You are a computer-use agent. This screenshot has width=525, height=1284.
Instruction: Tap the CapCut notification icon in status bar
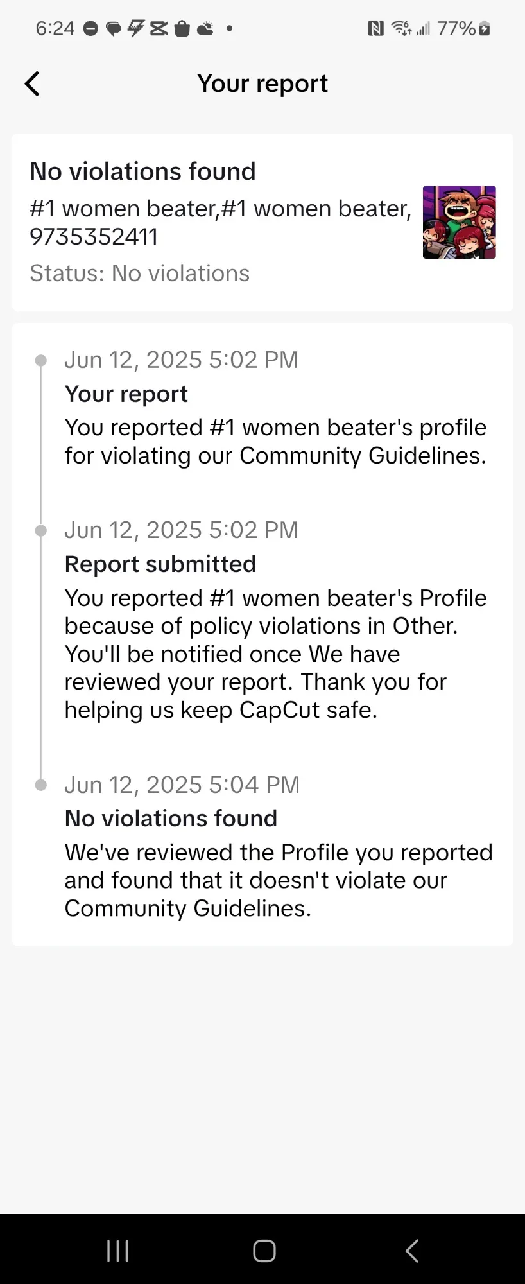coord(159,28)
